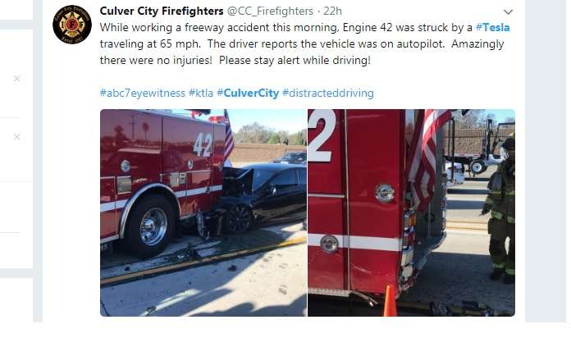571x338 pixels.
Task: Open the 22h tweet timestamp
Action: pos(332,11)
